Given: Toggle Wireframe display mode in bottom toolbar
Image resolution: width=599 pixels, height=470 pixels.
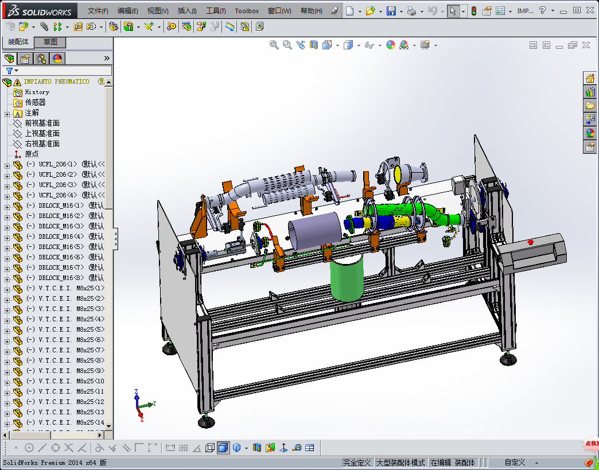Looking at the screenshot, I should (210, 448).
